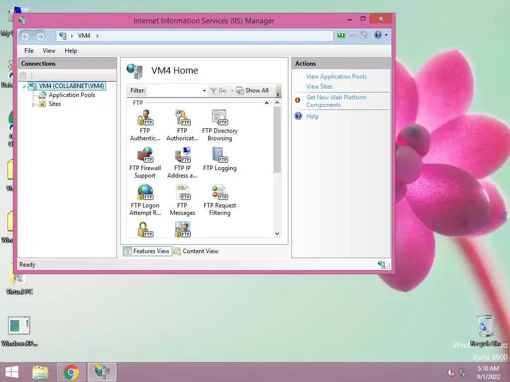This screenshot has height=382, width=510.
Task: Click the status bar configuration icon
Action: [x=382, y=265]
